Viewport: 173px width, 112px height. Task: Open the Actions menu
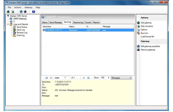point(18,7)
